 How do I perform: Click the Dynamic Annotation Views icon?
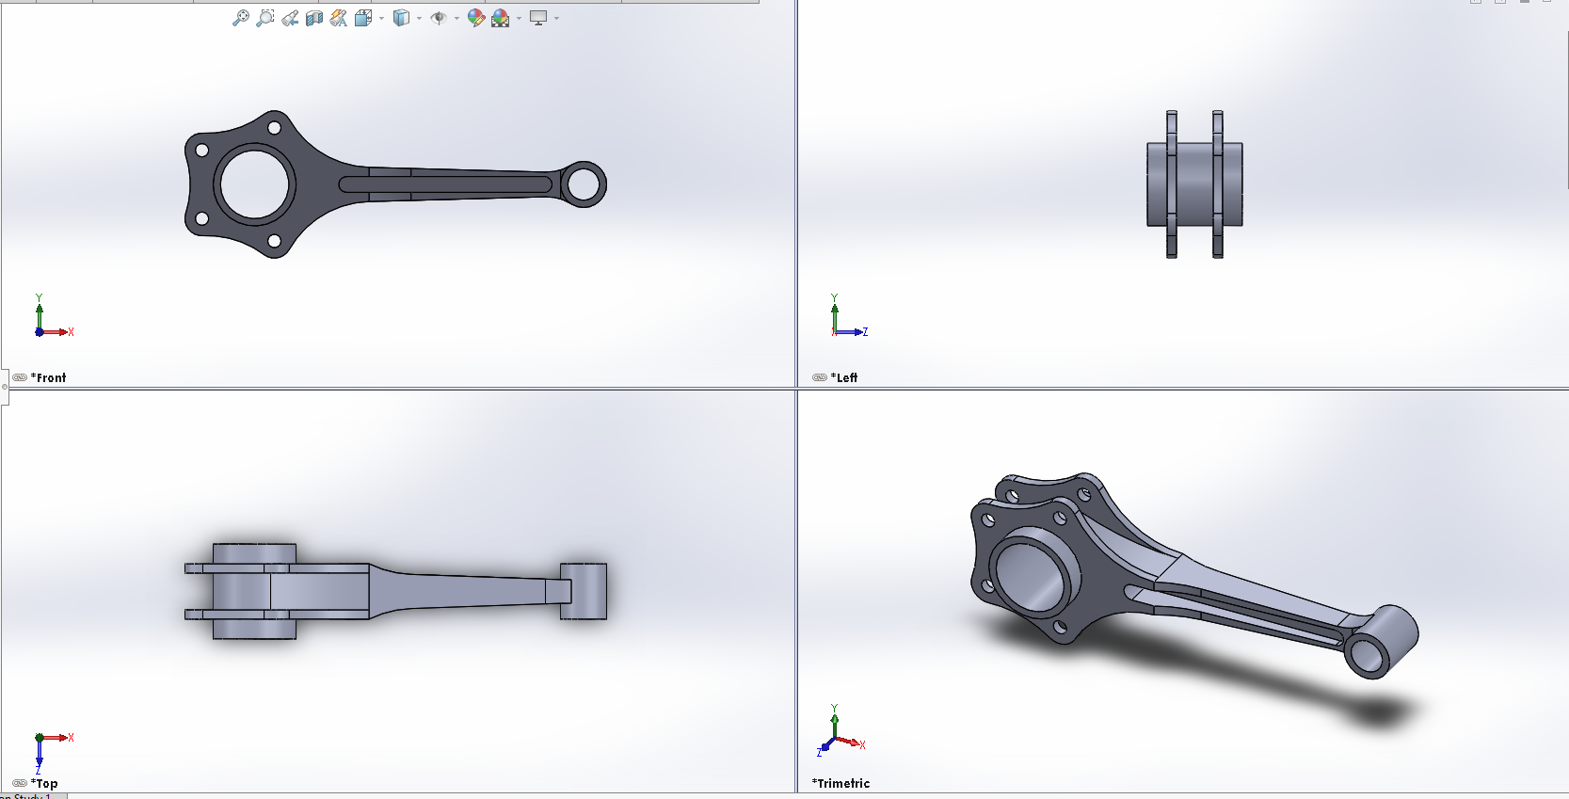pos(339,18)
